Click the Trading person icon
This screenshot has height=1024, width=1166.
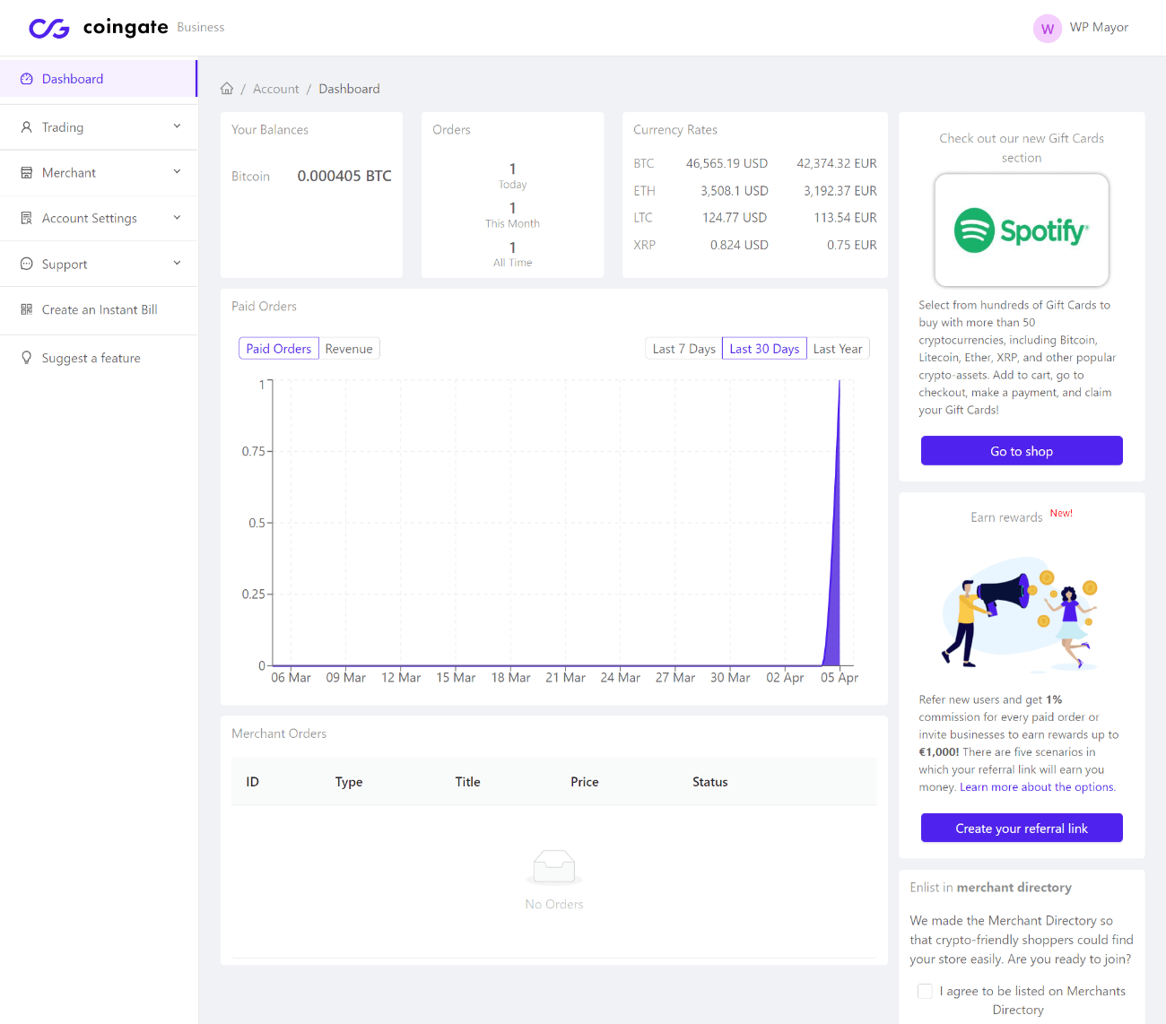pos(27,127)
